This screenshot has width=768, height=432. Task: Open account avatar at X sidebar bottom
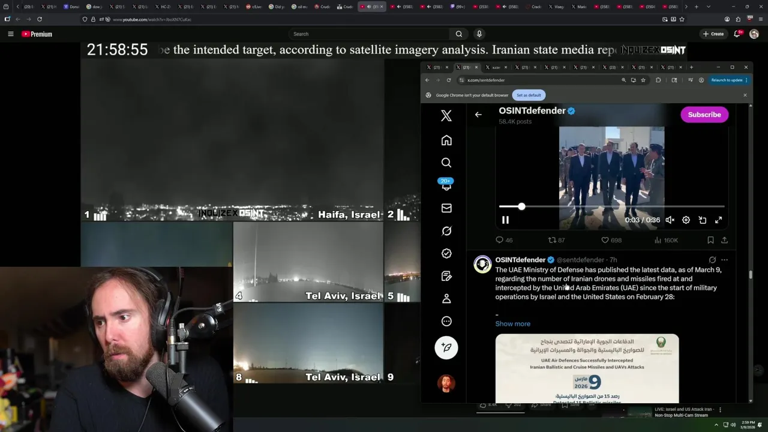tap(446, 383)
